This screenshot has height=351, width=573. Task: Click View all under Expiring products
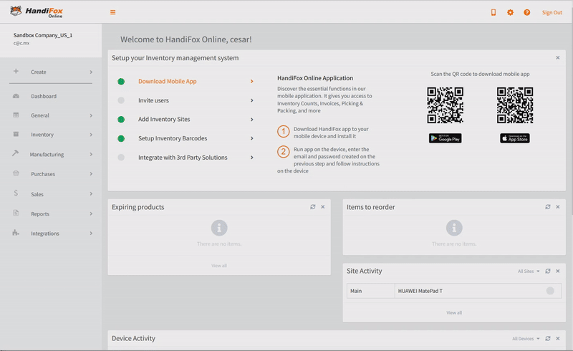219,266
